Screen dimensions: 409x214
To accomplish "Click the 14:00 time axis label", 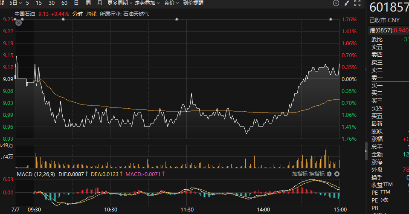I will coord(263,210).
